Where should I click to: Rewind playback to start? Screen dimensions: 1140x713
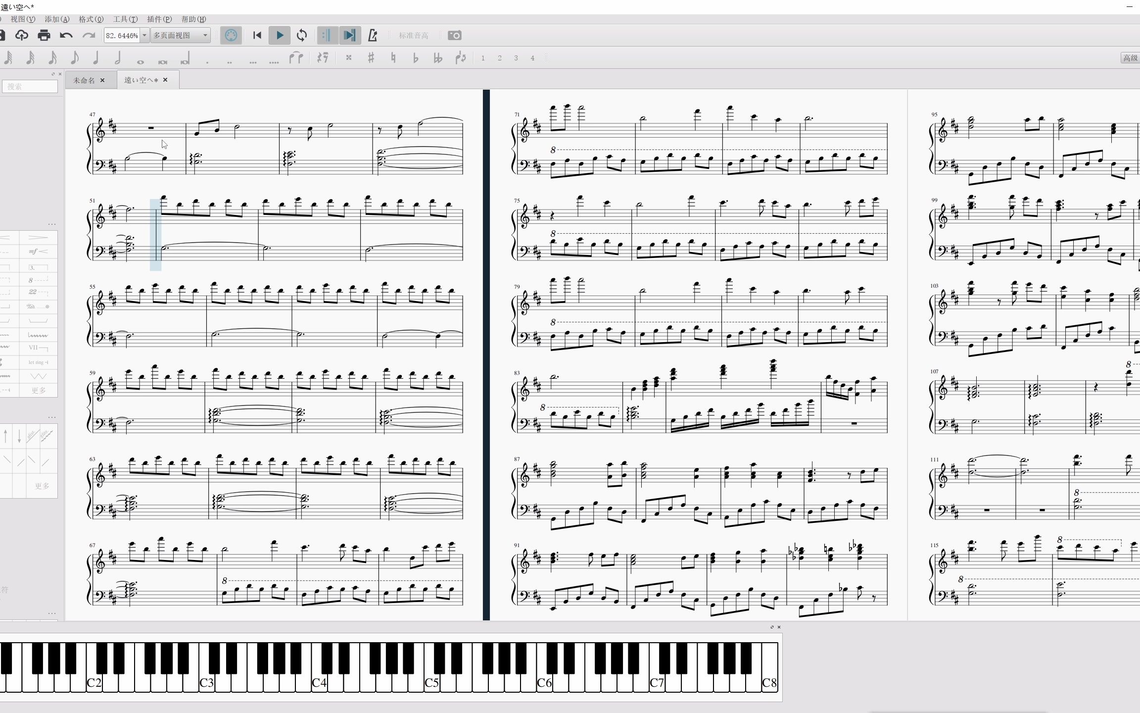[257, 35]
